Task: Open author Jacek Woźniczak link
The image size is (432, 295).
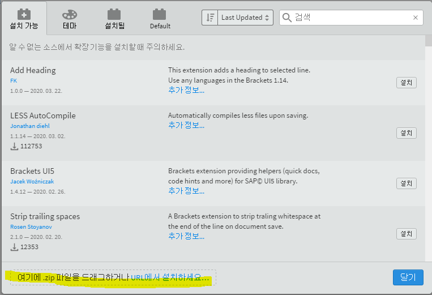Action: pyautogui.click(x=32, y=182)
